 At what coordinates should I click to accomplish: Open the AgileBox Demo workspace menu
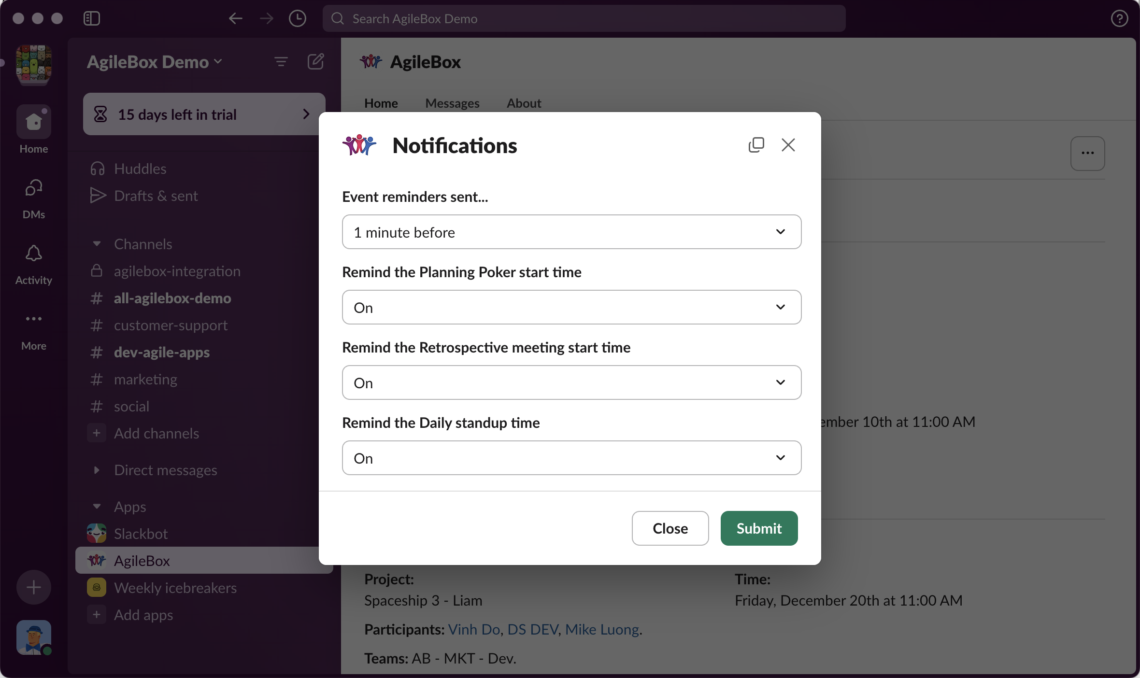pyautogui.click(x=154, y=62)
